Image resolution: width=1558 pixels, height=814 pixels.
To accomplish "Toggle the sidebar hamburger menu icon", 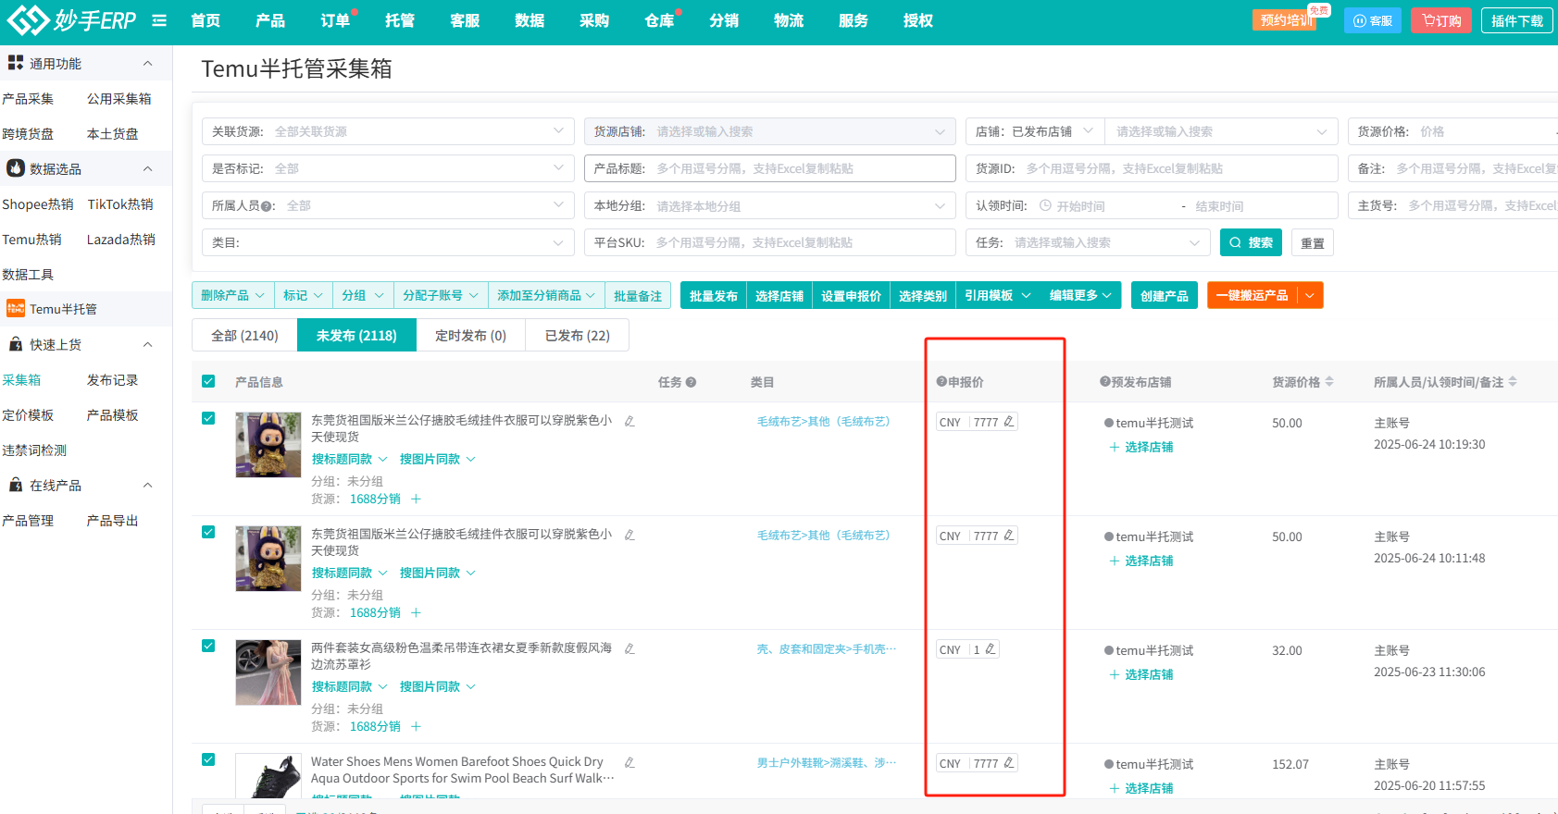I will (x=159, y=20).
